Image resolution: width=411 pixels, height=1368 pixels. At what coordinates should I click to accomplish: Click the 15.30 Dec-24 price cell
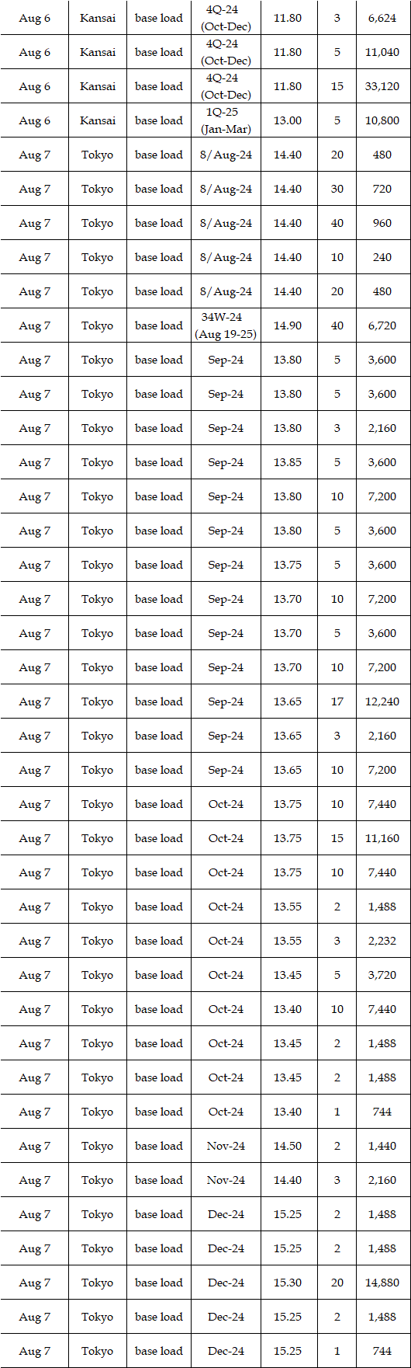tap(288, 1283)
